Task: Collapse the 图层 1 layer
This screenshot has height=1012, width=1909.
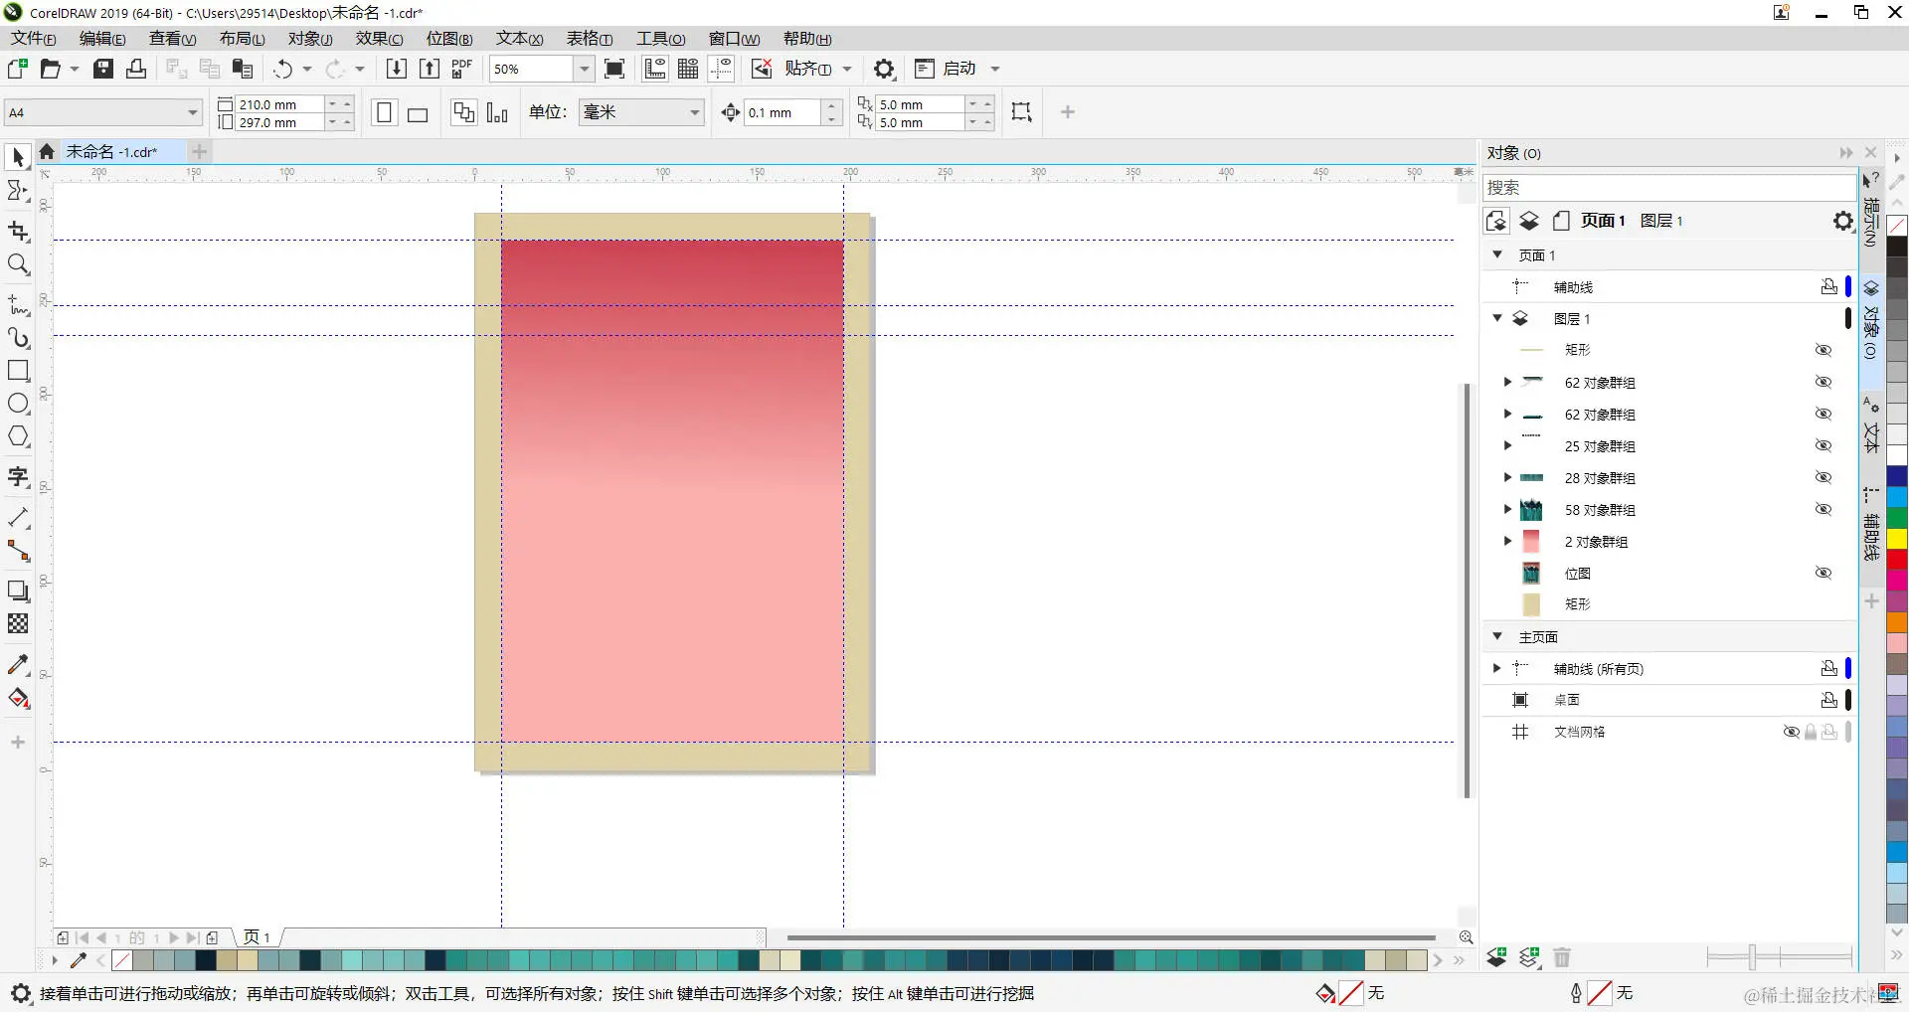Action: (1498, 318)
